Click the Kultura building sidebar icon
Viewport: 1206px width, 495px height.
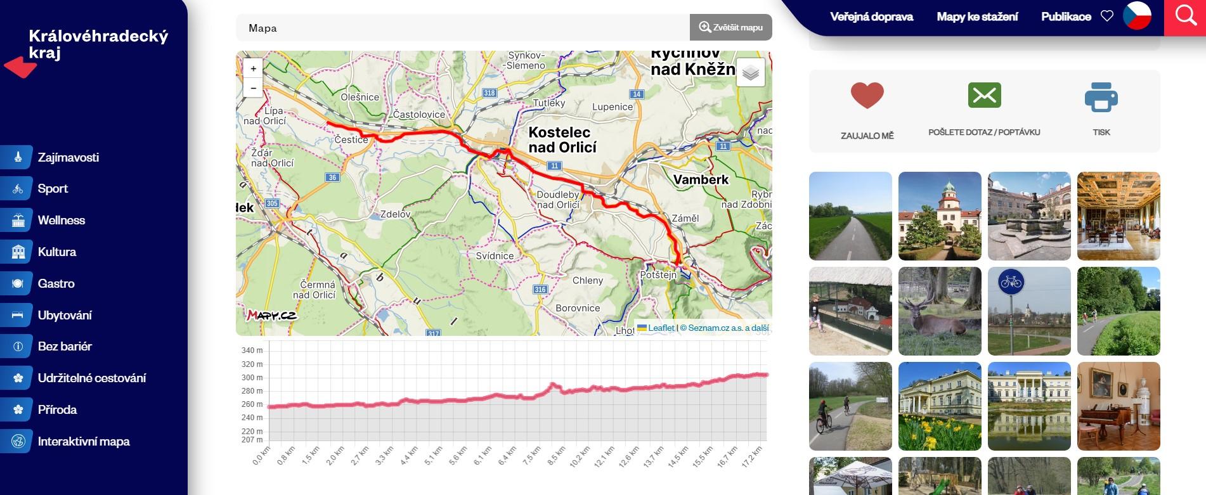pyautogui.click(x=17, y=252)
